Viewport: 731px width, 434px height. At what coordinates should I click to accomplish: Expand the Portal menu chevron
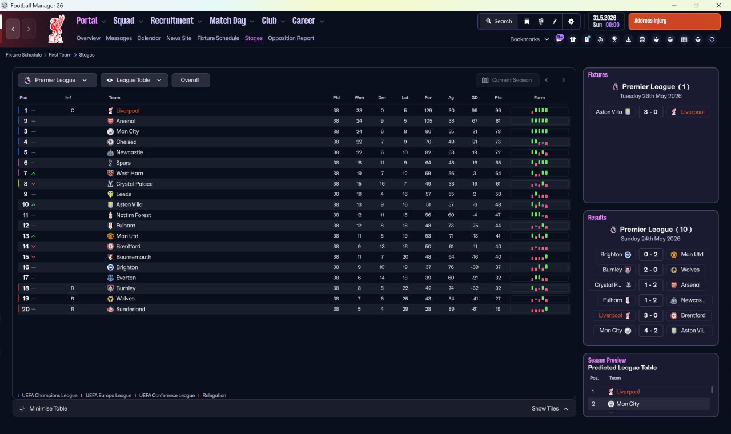103,22
